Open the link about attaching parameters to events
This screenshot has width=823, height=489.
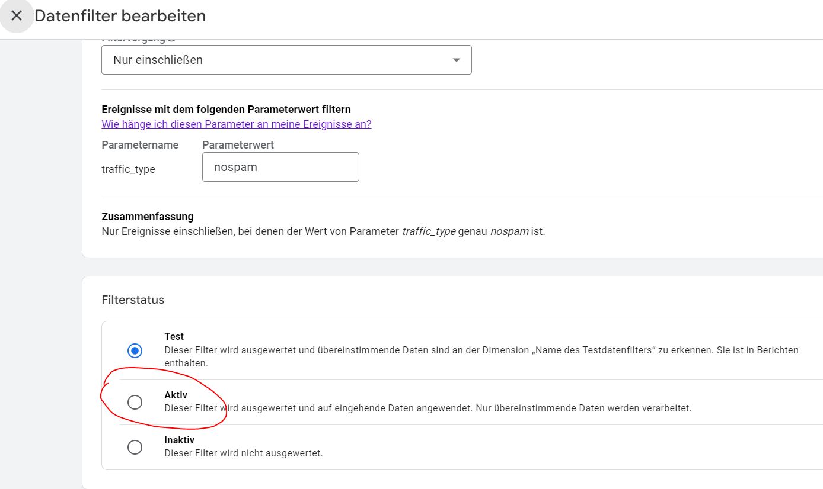[x=236, y=124]
